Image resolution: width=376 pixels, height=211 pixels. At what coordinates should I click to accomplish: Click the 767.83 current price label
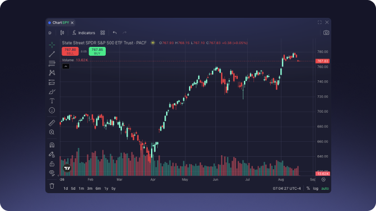(x=322, y=61)
